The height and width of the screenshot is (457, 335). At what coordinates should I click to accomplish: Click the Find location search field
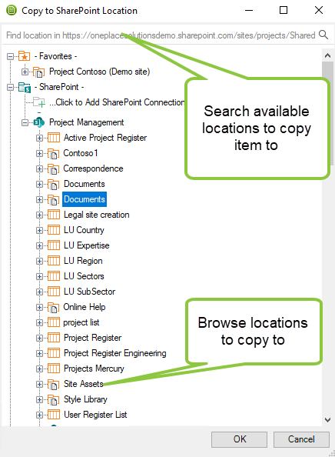click(161, 35)
